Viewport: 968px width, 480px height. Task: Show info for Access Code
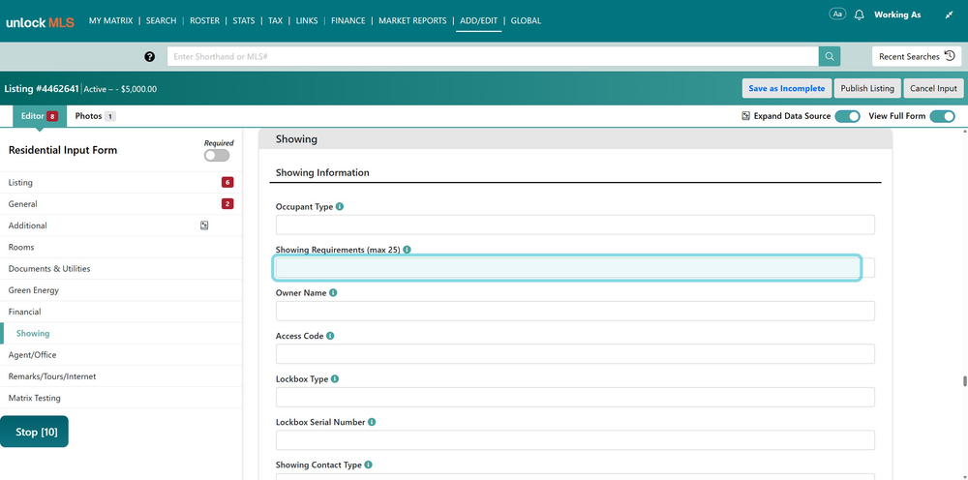330,336
